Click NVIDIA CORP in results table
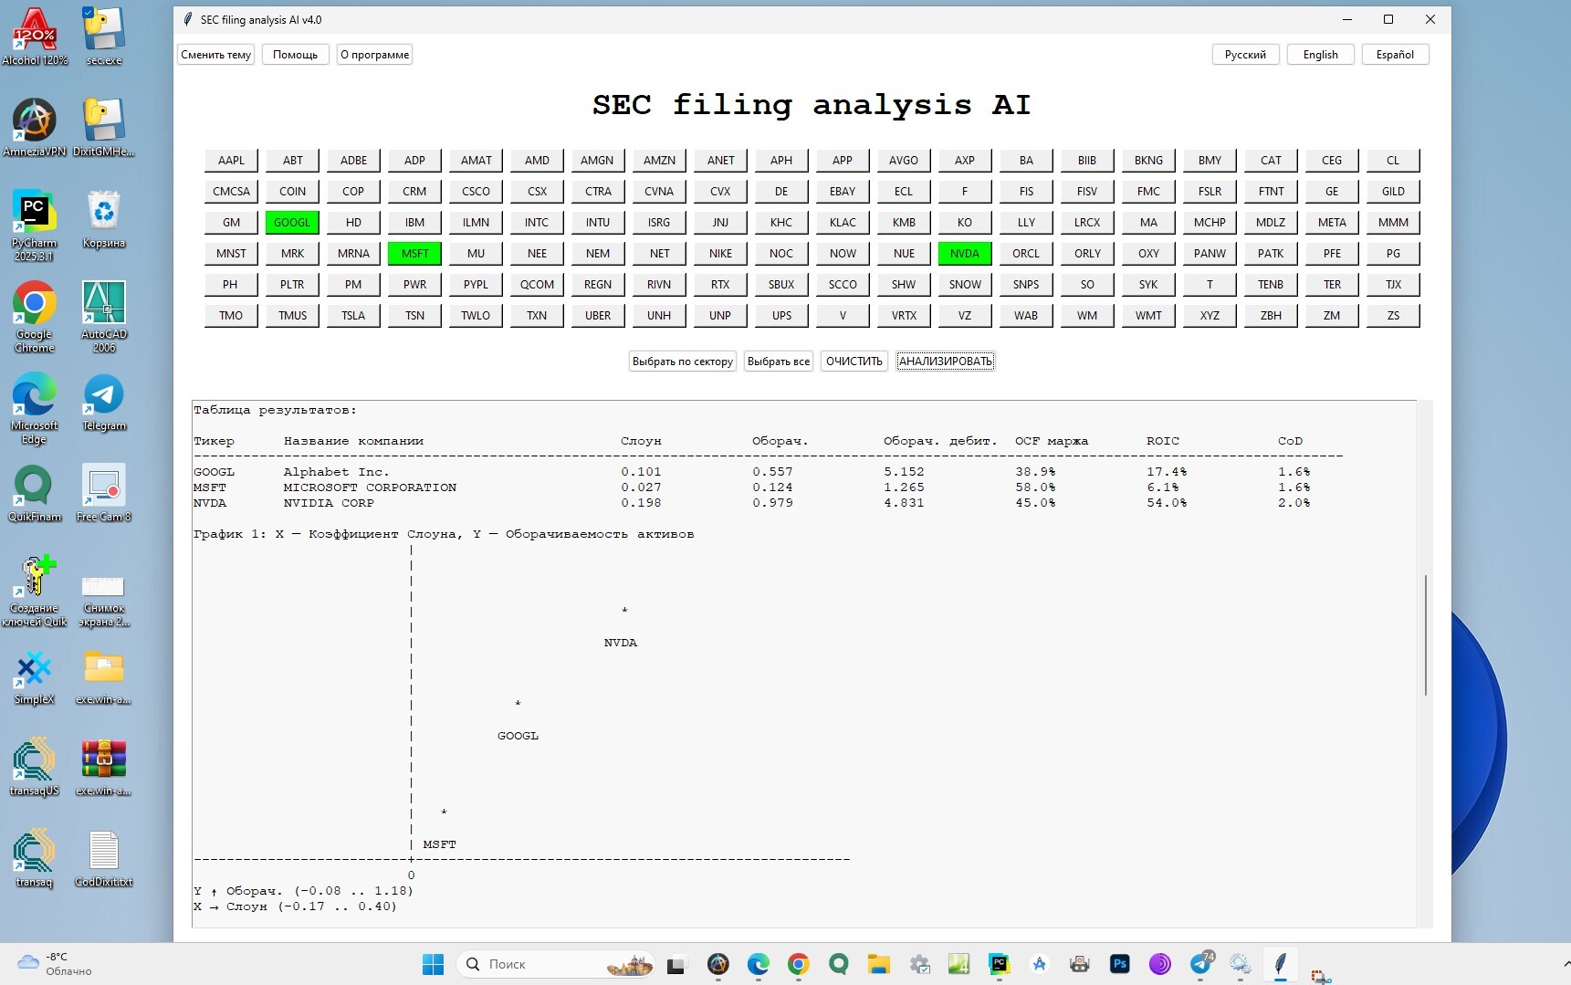Viewport: 1571px width, 985px height. click(329, 503)
